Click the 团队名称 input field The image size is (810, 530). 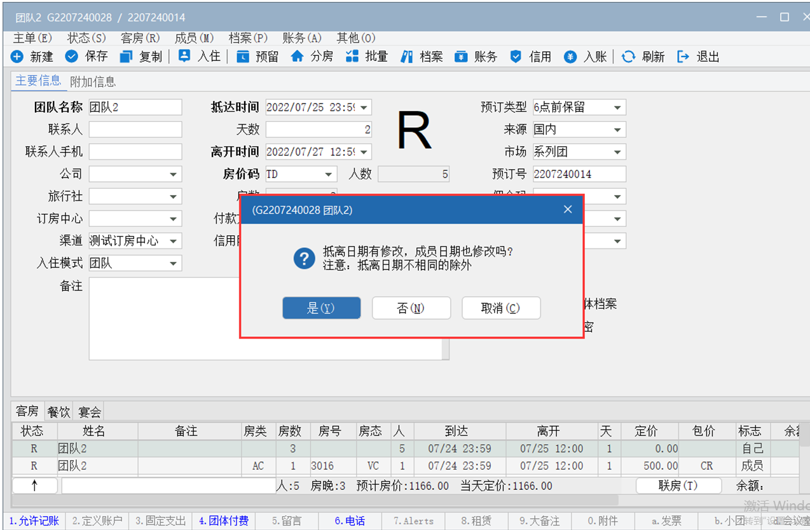coord(135,107)
